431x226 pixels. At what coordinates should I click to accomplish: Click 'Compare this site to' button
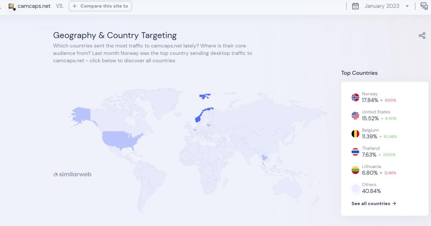point(100,6)
